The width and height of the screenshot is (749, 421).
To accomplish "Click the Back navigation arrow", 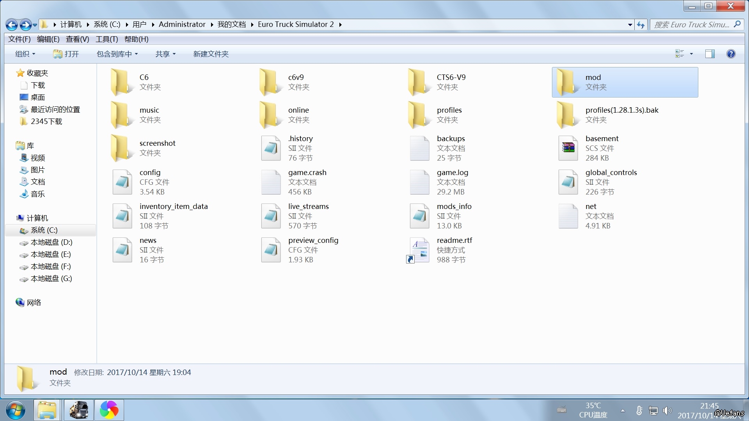I will coord(12,25).
